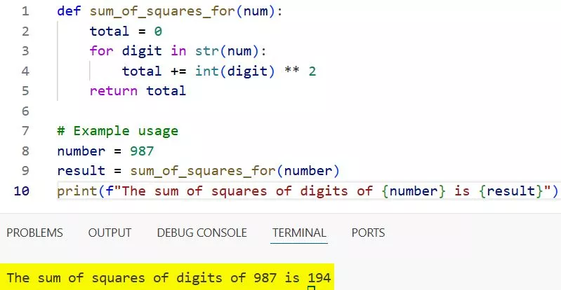Open the DEBUG CONSOLE tab
Screen dimensions: 561x290
(202, 233)
